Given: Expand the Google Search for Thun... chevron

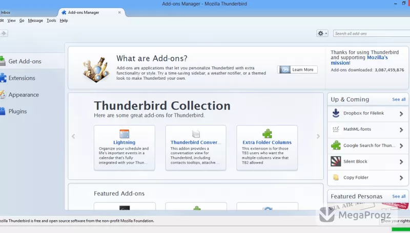Looking at the screenshot, I should [x=401, y=146].
